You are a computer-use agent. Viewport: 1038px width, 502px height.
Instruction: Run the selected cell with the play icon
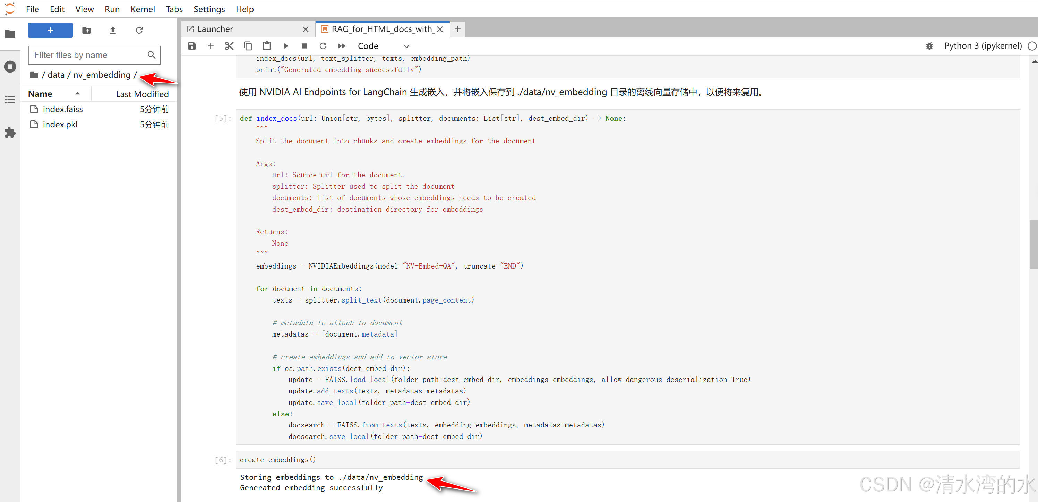point(286,46)
